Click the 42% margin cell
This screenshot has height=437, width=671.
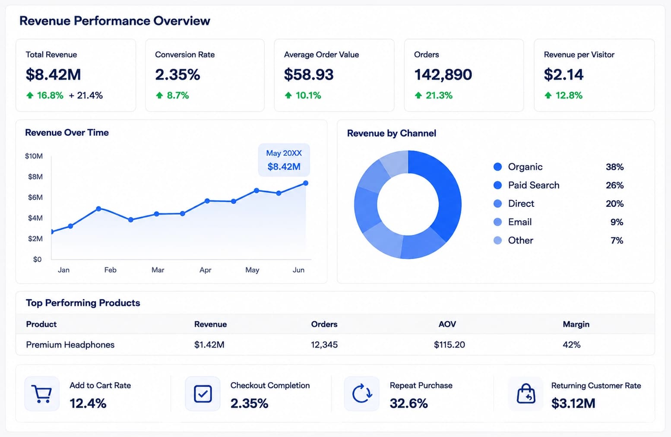[572, 345]
